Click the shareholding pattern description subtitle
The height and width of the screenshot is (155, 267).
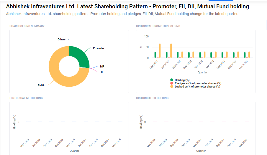tap(122, 14)
